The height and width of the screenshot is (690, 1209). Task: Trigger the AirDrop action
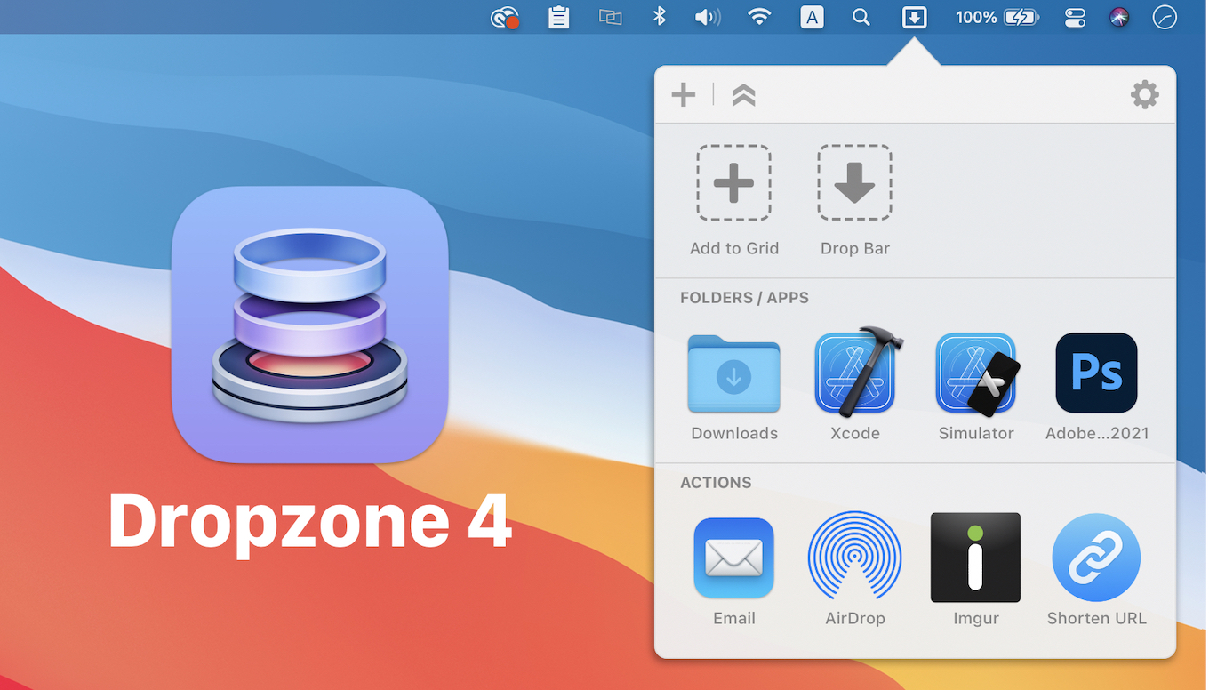point(854,558)
